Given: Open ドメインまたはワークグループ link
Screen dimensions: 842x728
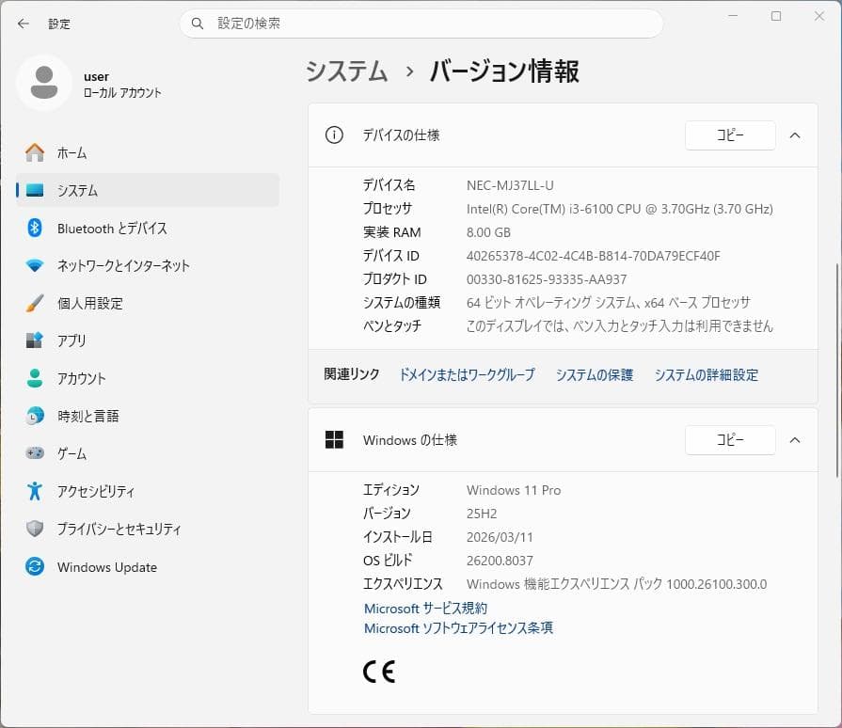Looking at the screenshot, I should [467, 374].
